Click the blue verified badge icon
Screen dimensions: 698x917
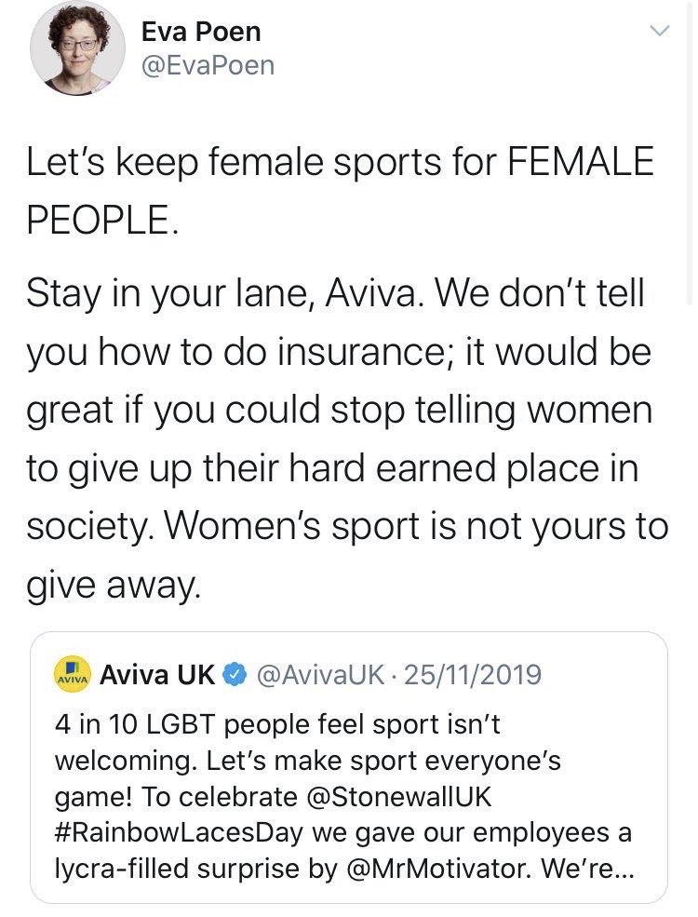pyautogui.click(x=235, y=675)
